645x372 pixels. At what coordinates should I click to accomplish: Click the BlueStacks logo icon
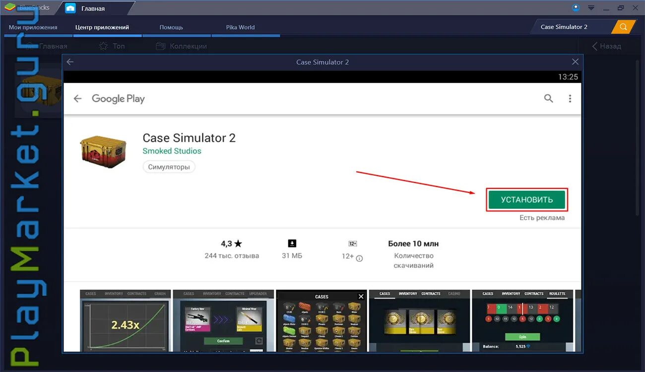tap(10, 7)
